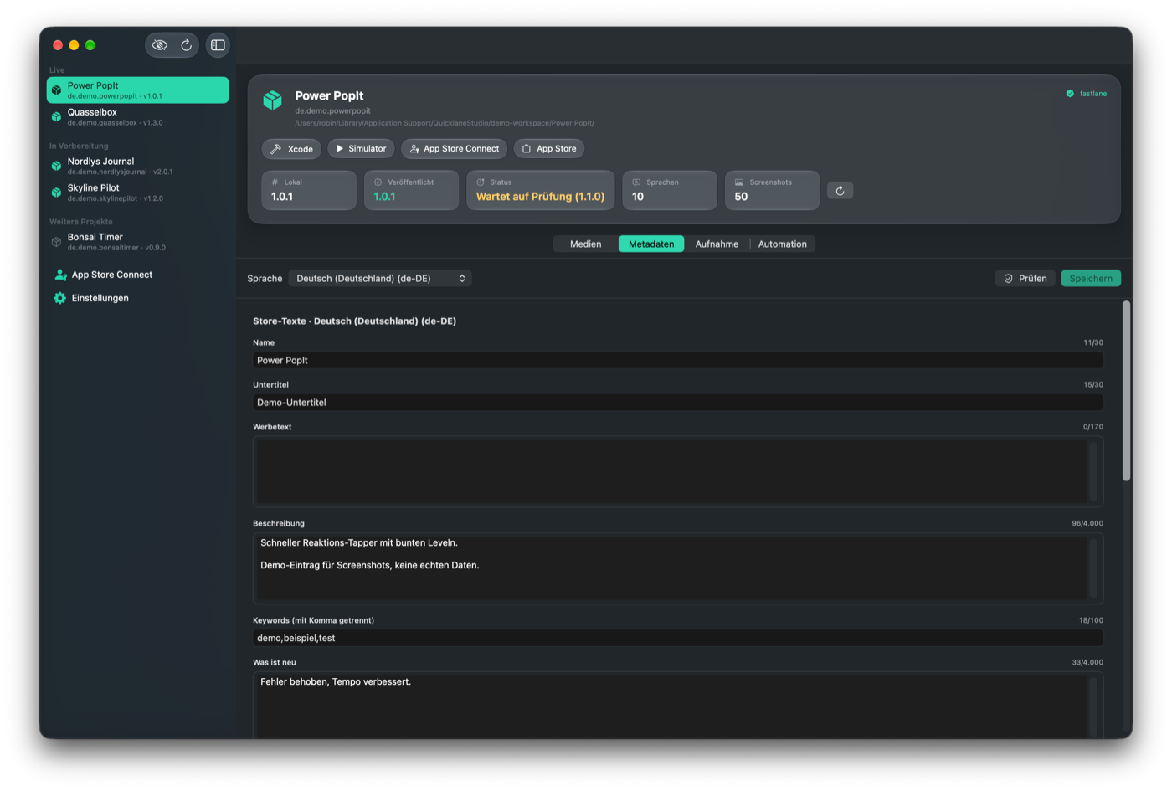Click the Name input field

[x=678, y=360]
